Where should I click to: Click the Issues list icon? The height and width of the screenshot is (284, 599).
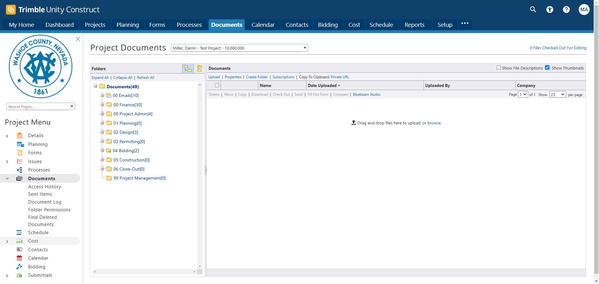19,161
